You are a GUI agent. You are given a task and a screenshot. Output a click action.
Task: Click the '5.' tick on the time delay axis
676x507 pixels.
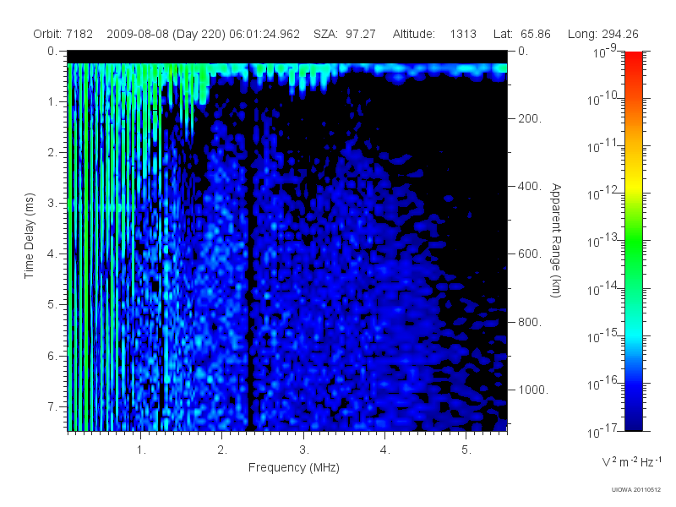tap(52, 305)
